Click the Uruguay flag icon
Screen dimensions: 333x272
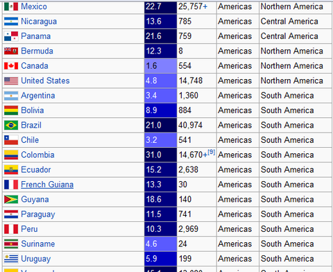pyautogui.click(x=11, y=259)
